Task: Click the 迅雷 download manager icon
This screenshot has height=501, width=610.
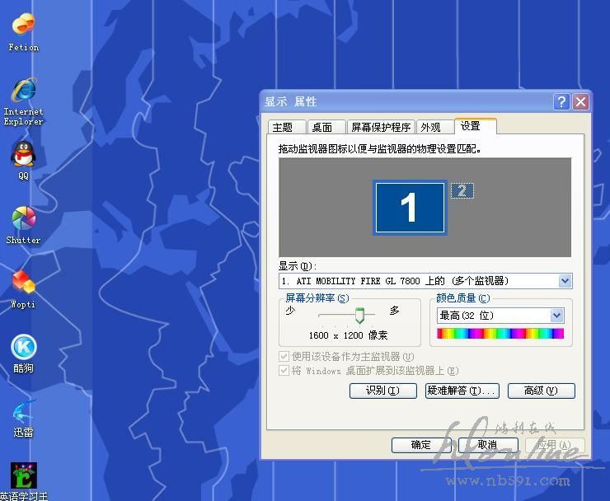Action: (23, 411)
